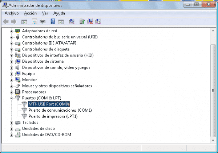The width and height of the screenshot is (218, 153).
Task: Expand the Controladoras IDE ATA/ATAPI node
Action: (x=11, y=44)
